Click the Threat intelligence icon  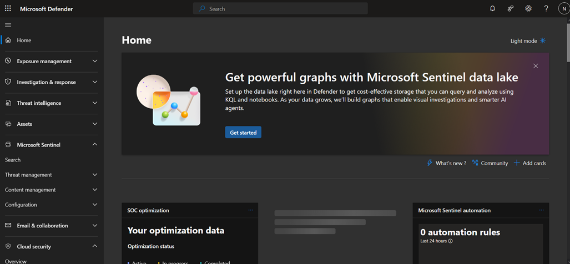click(8, 103)
